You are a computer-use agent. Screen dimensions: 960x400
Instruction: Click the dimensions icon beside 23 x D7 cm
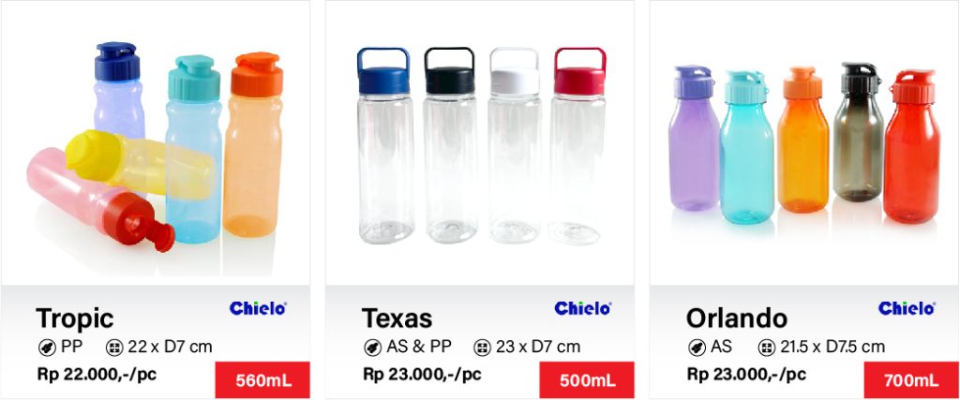pyautogui.click(x=483, y=348)
